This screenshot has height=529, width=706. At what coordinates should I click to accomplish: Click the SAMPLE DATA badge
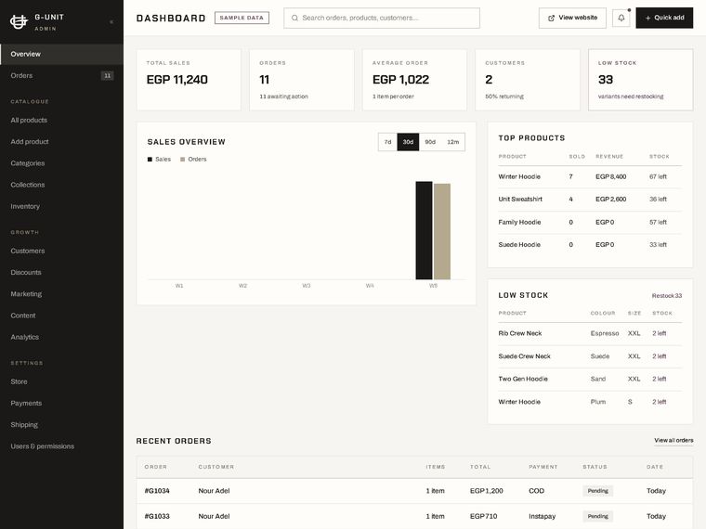(x=242, y=18)
